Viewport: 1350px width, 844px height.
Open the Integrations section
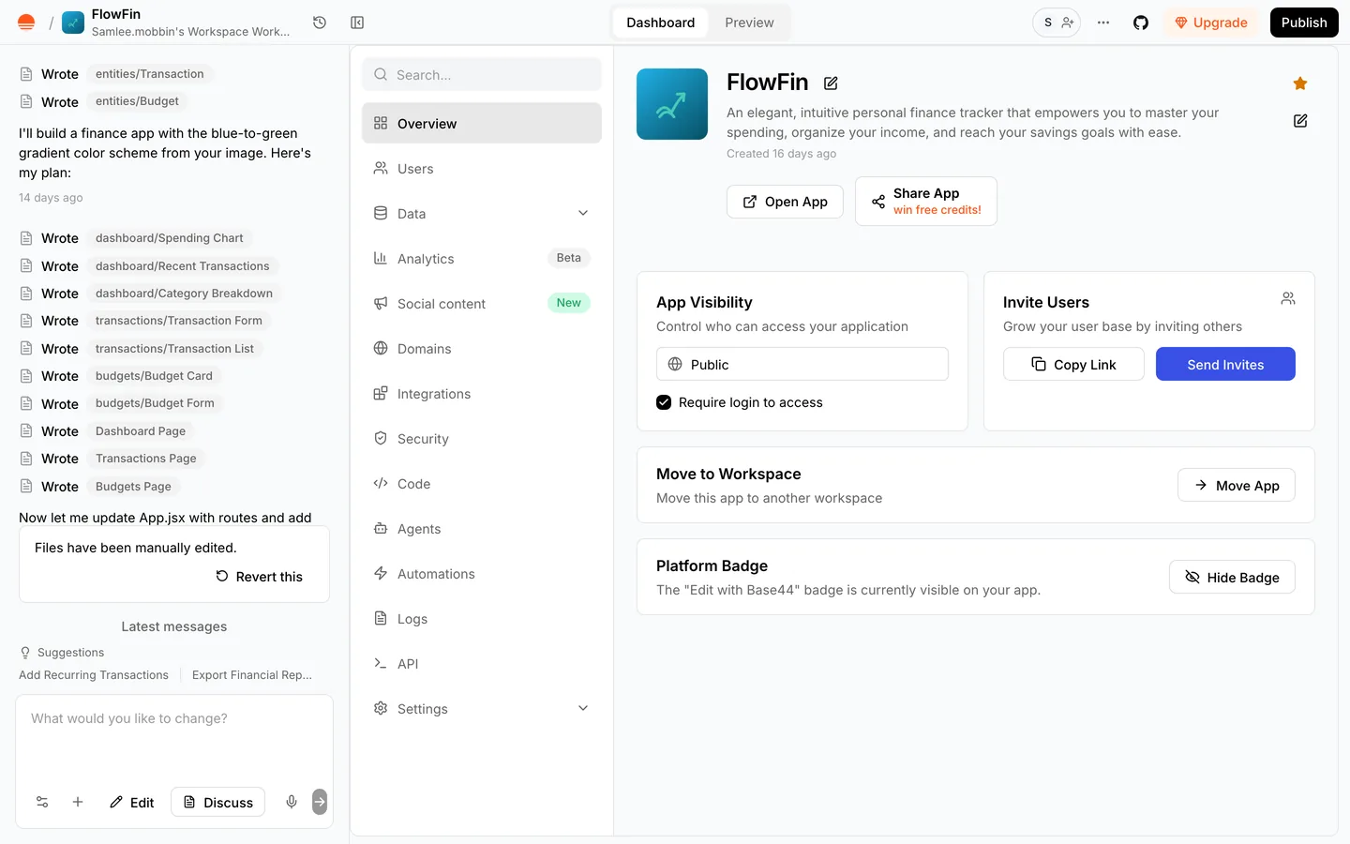[482, 394]
